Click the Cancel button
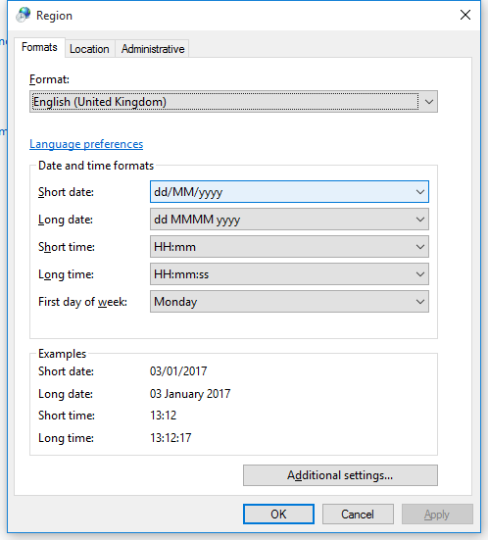 pos(358,515)
